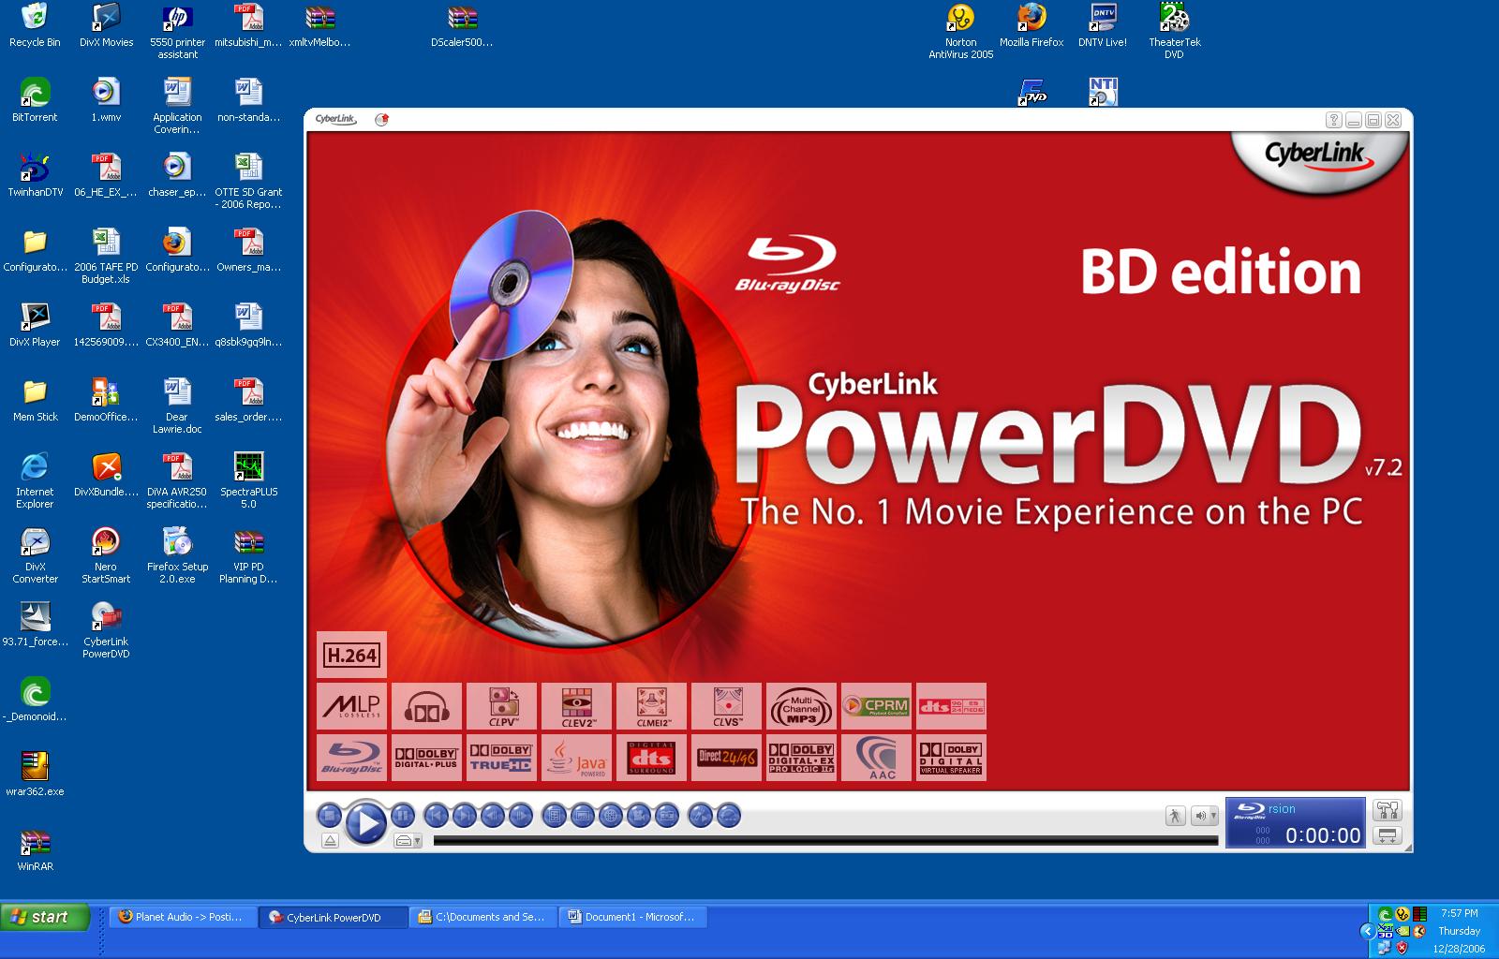1499x959 pixels.
Task: Select the Recycle Bin desktop icon
Action: click(35, 25)
